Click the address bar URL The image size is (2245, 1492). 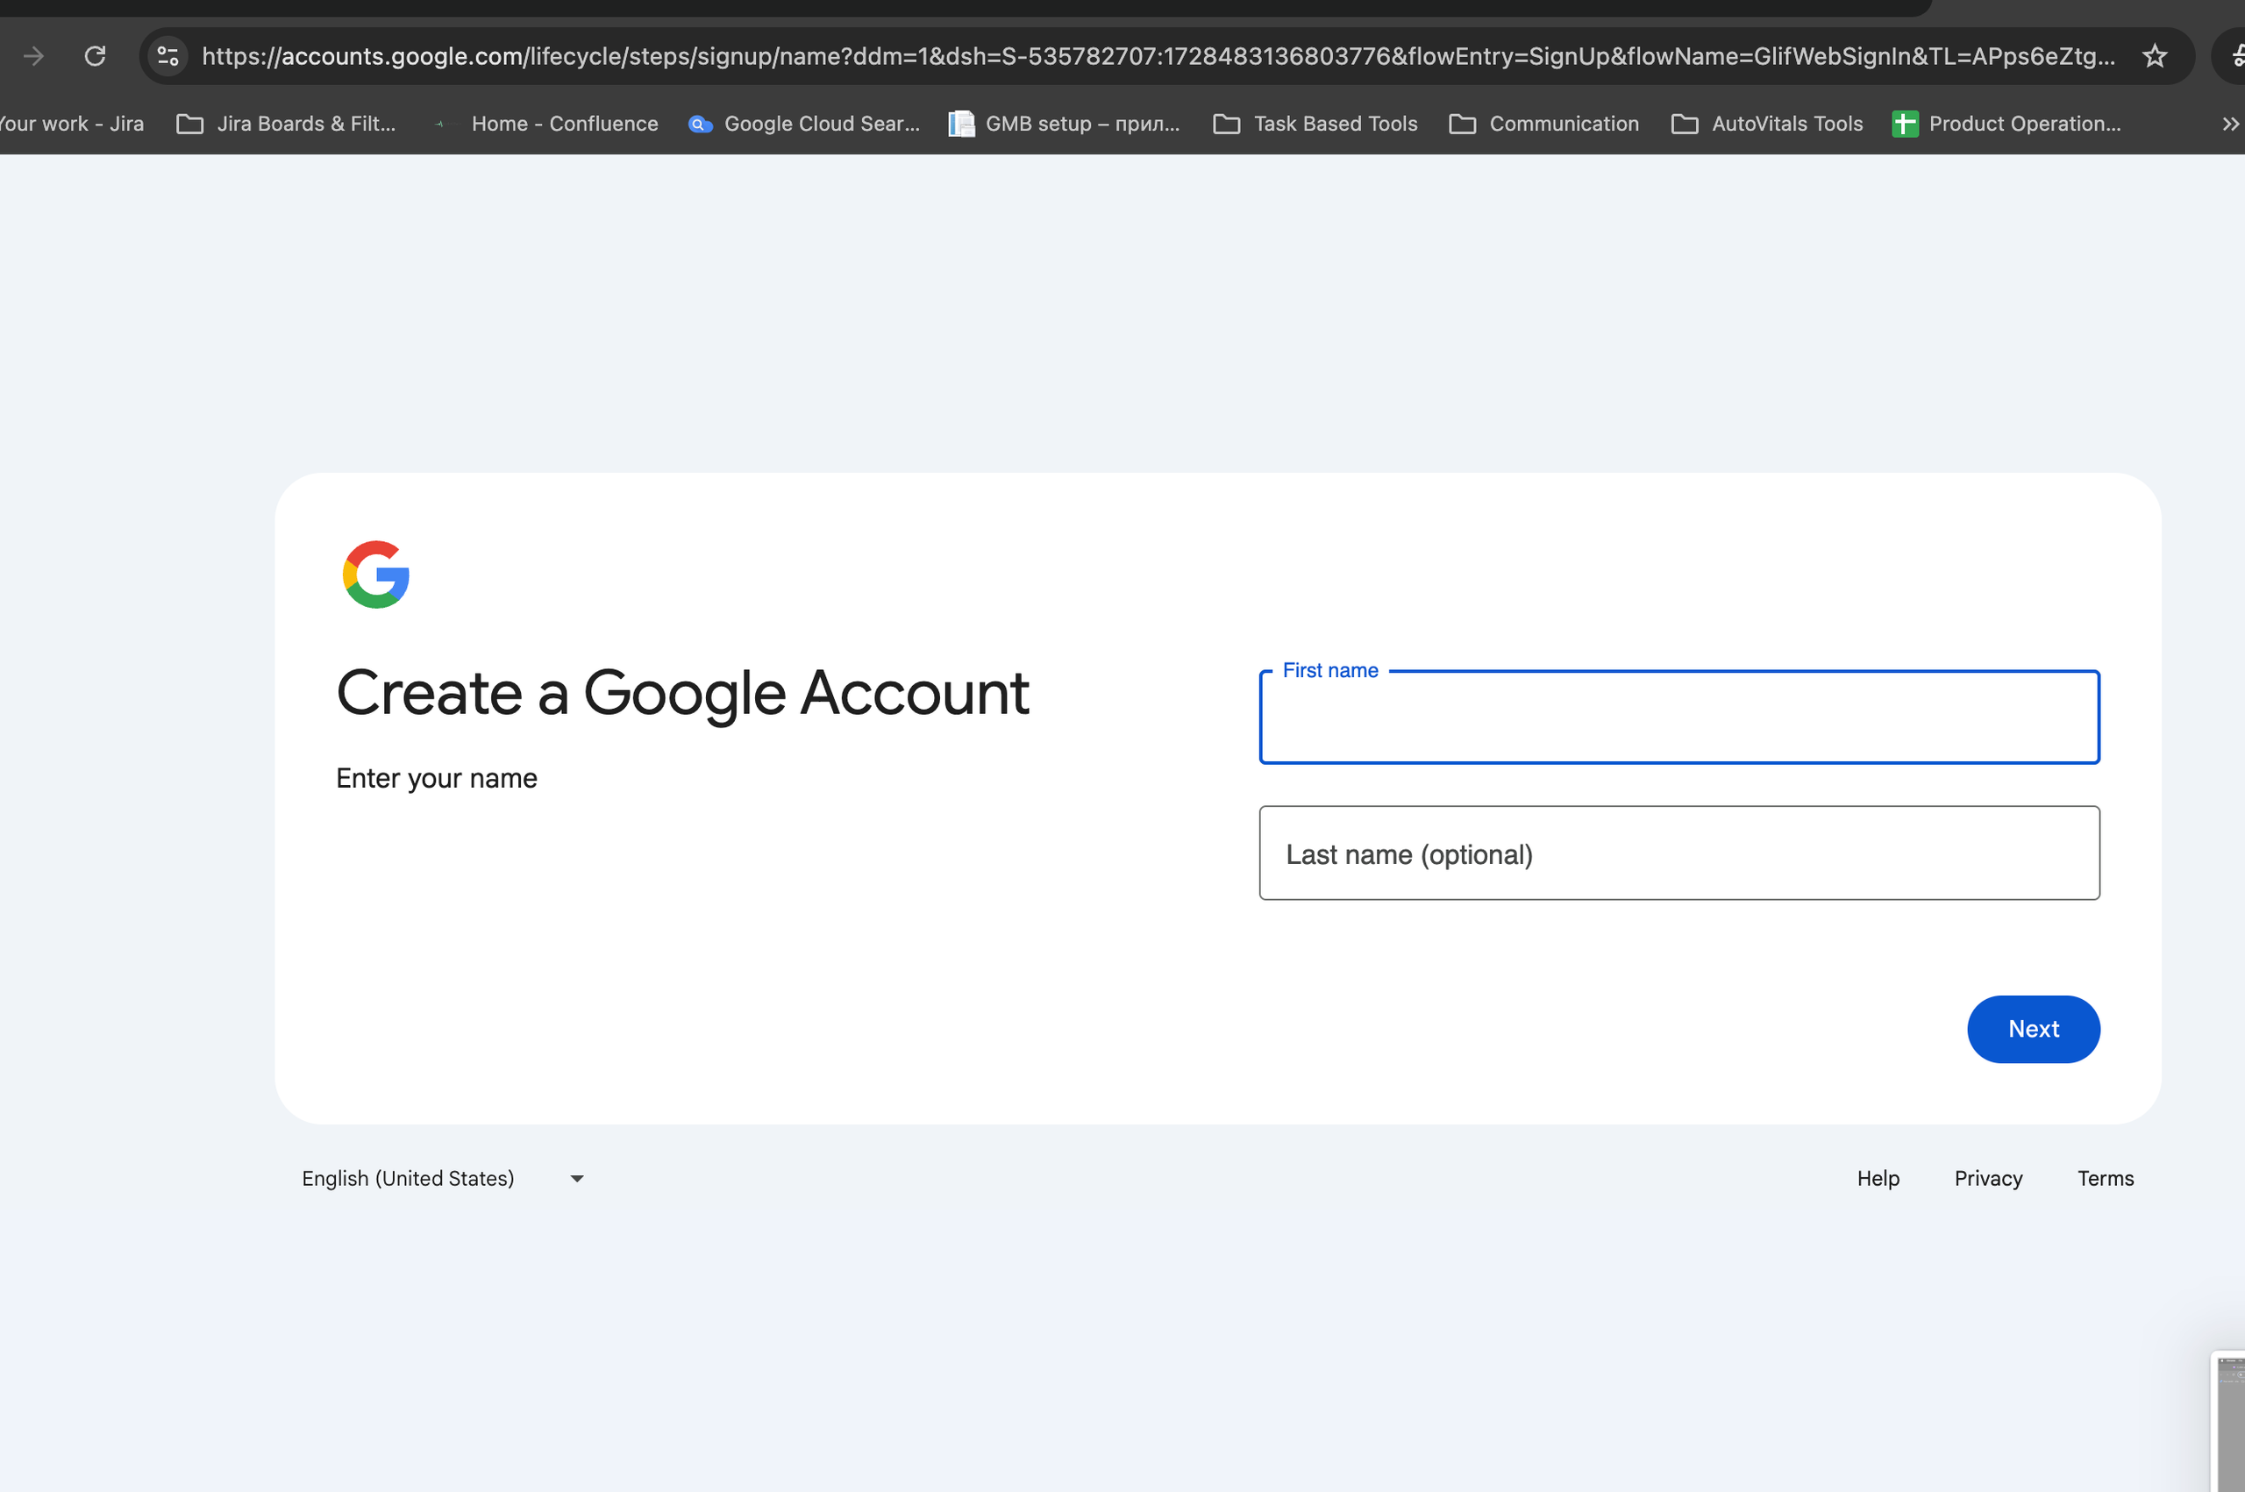click(1158, 56)
